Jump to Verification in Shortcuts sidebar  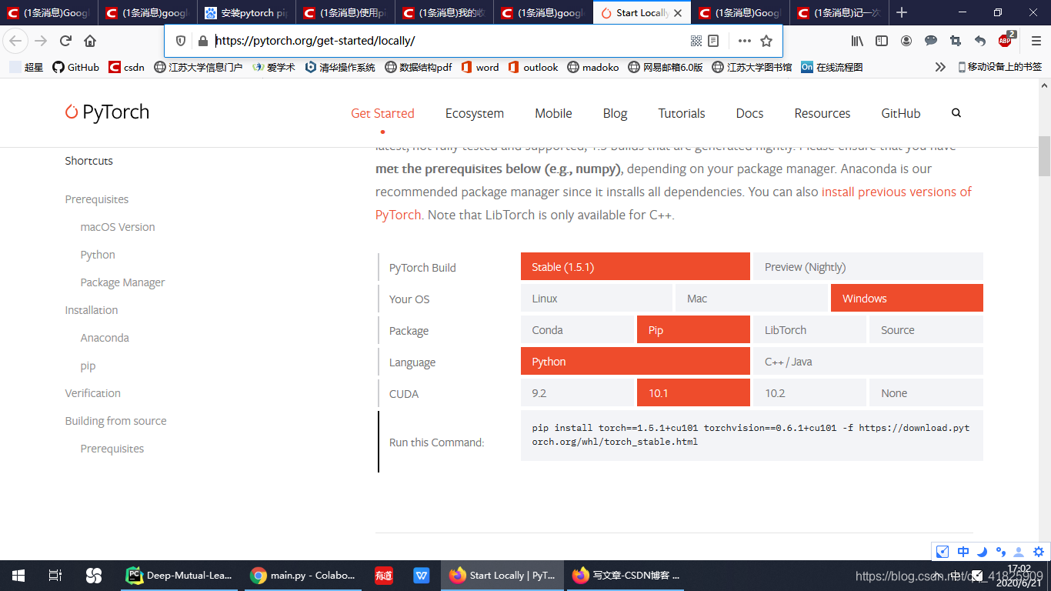(92, 393)
